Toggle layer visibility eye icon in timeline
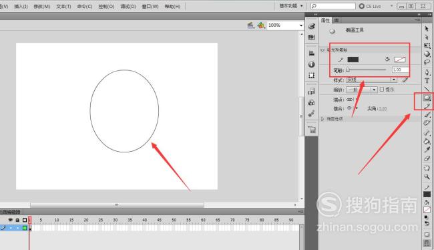Image resolution: width=434 pixels, height=250 pixels. [11, 220]
